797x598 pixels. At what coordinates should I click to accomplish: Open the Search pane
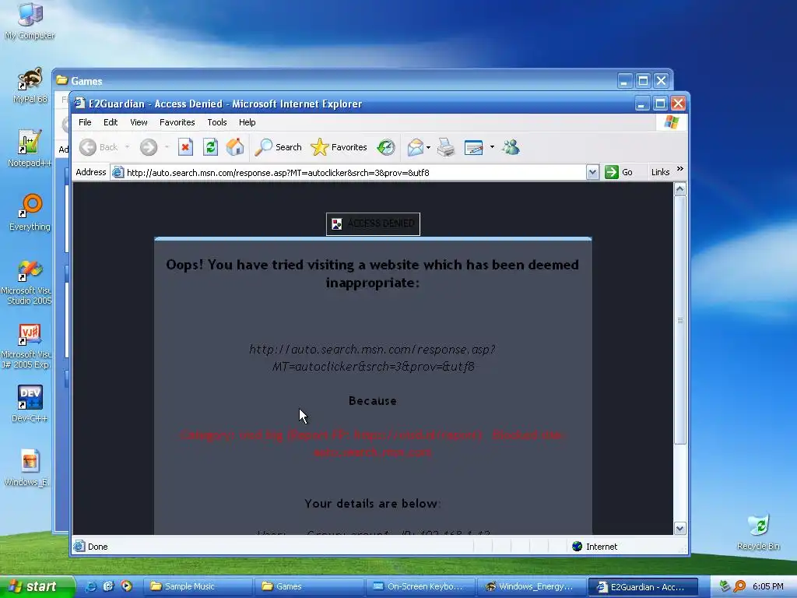click(278, 147)
